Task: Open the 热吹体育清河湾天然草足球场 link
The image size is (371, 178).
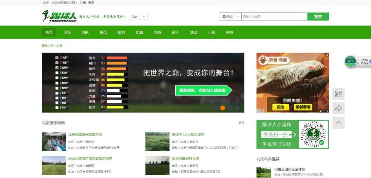Action: (90, 158)
